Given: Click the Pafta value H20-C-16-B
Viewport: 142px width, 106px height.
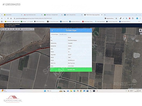Looking at the screenshot, I should pyautogui.click(x=71, y=66).
